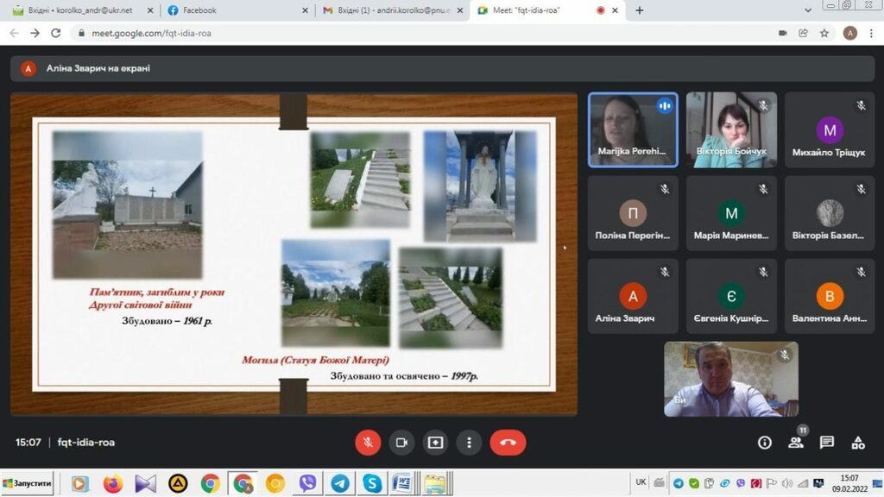Toggle the camera on or off

[x=401, y=443]
